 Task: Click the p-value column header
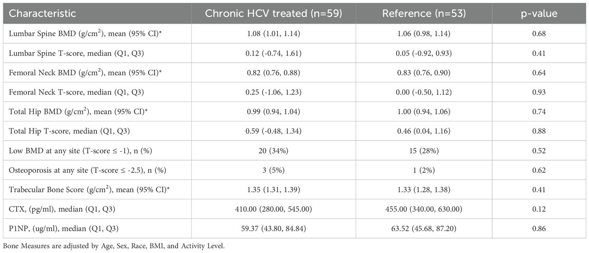click(539, 13)
